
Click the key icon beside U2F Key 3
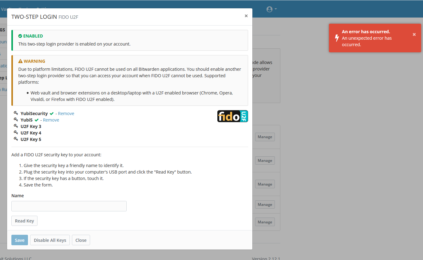16,126
